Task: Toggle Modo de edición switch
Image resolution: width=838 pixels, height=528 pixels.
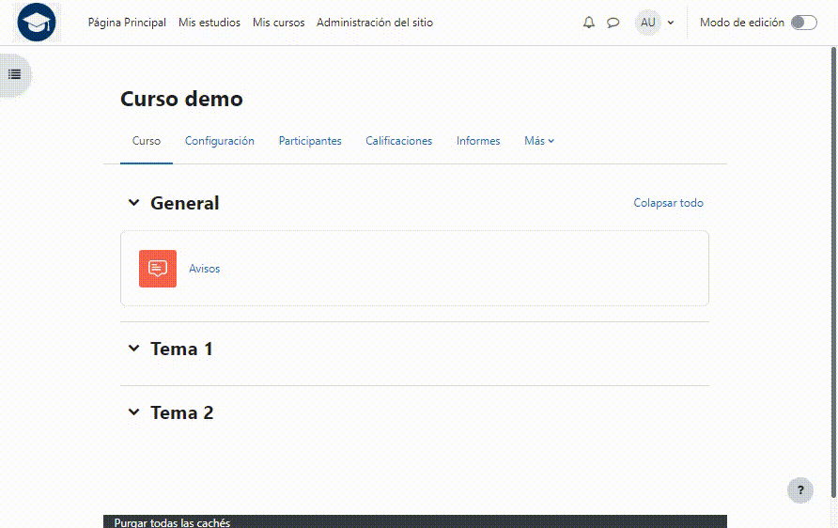Action: [803, 23]
